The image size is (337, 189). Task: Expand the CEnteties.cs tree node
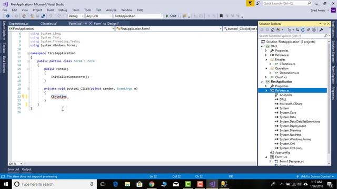coord(270,64)
